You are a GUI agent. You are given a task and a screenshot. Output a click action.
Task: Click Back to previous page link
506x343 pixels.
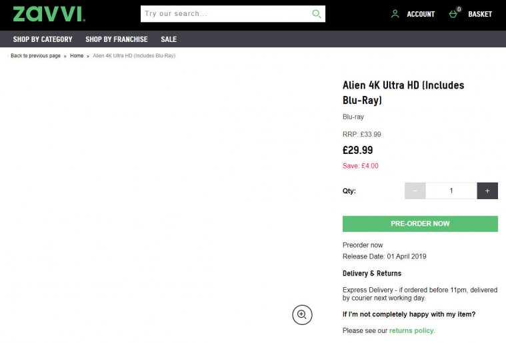(x=35, y=56)
